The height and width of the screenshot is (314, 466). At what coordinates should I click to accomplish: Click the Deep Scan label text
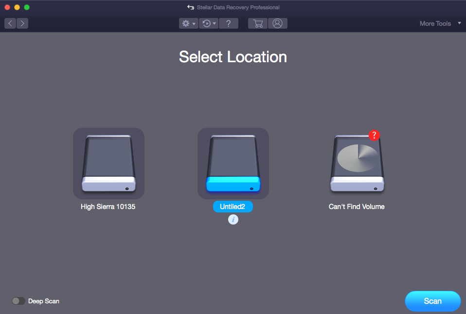pos(44,301)
